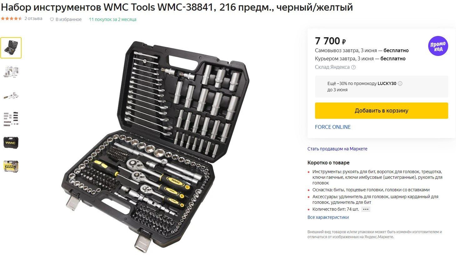Click the star rating icons
The image size is (456, 256).
click(11, 18)
